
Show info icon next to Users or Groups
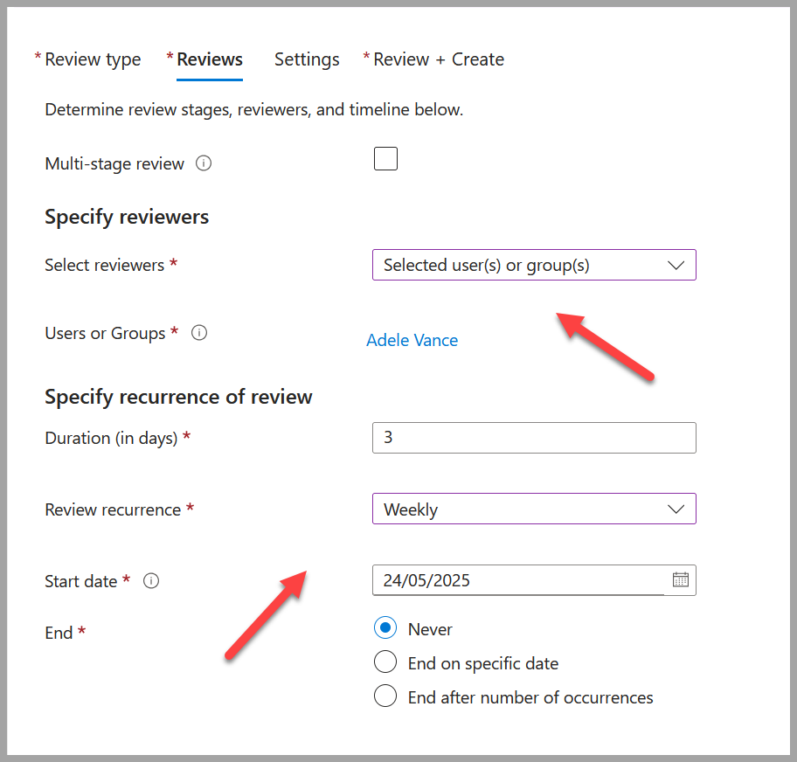pyautogui.click(x=198, y=333)
